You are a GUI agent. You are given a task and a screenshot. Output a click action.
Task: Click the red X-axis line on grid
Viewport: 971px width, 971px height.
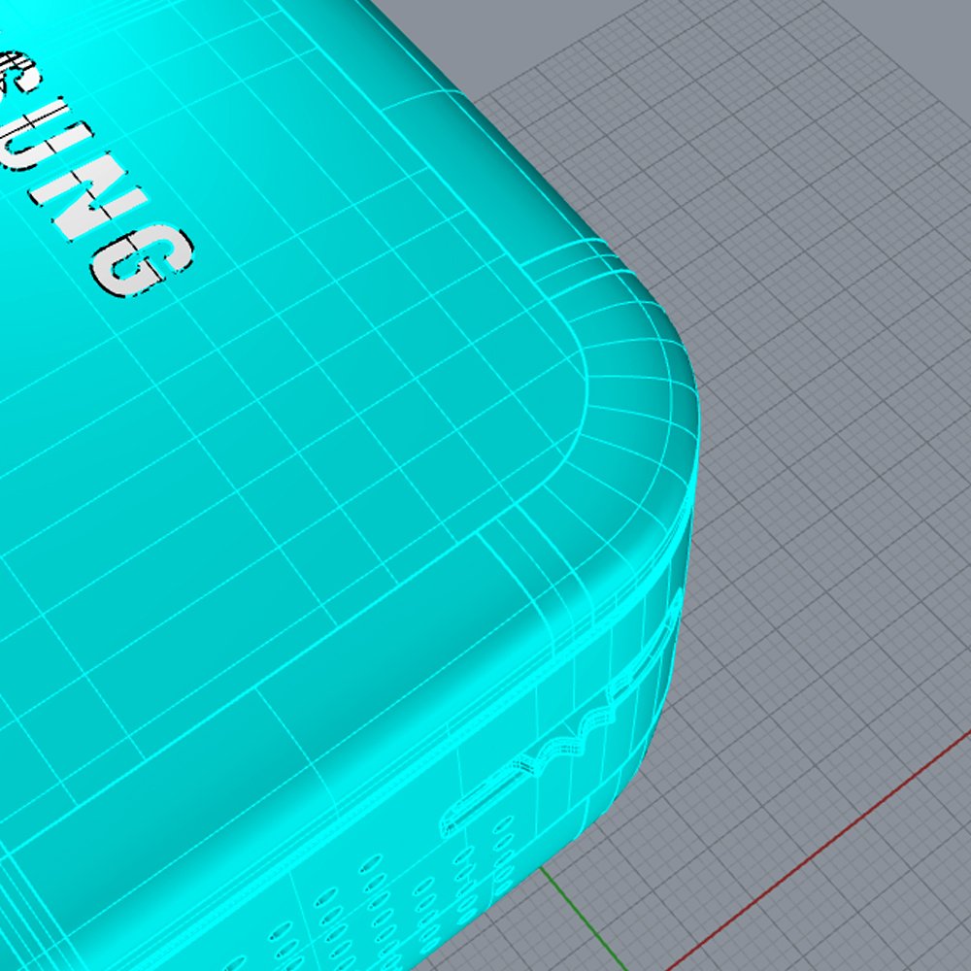tap(820, 850)
